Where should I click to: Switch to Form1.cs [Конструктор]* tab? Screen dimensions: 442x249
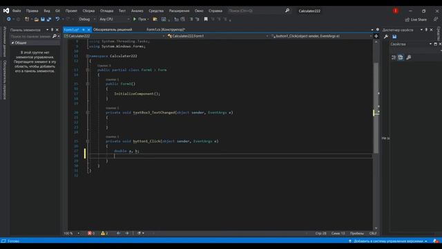pyautogui.click(x=166, y=30)
